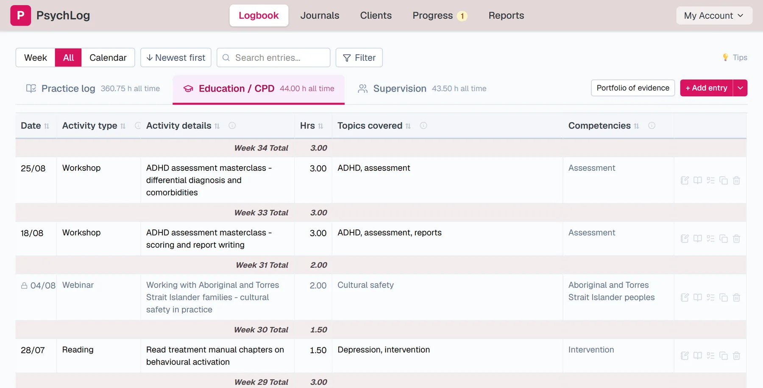Delete the 25/08 ADHD masterclass entry

tap(737, 180)
